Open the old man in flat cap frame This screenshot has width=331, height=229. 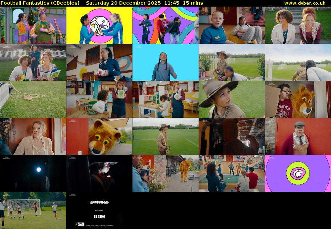pyautogui.click(x=298, y=136)
